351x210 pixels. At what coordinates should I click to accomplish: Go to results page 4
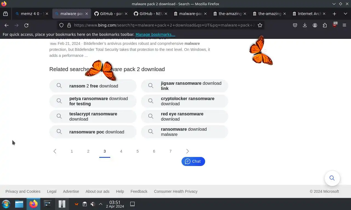(x=121, y=151)
